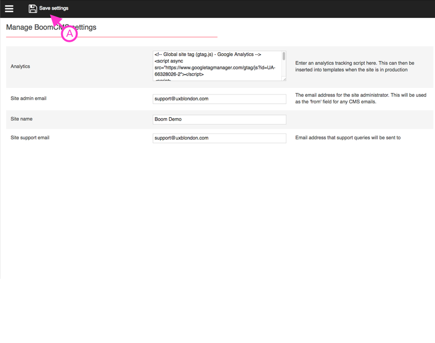Open the hamburger menu

click(x=9, y=8)
